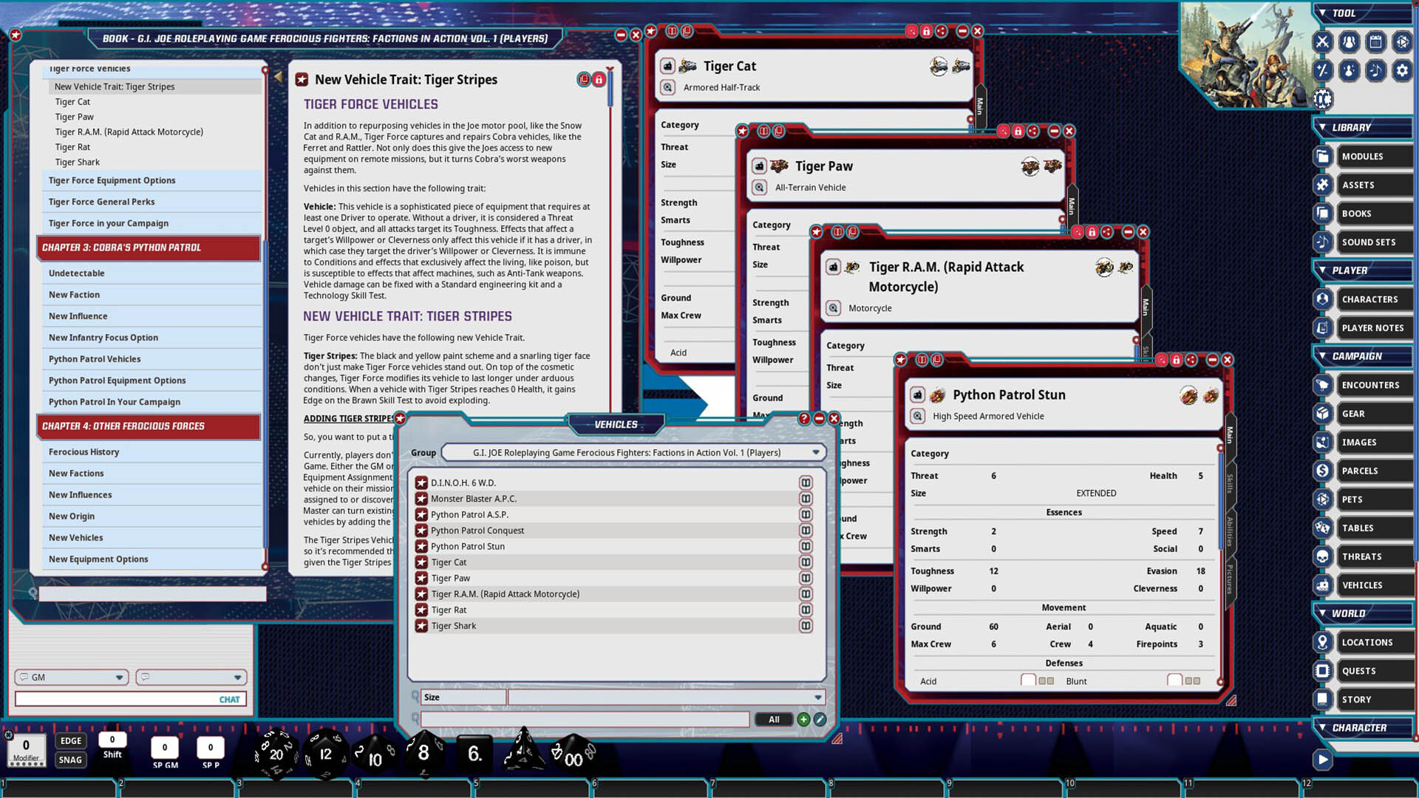Toggle the EDGE button
This screenshot has height=798, width=1419.
click(x=70, y=740)
